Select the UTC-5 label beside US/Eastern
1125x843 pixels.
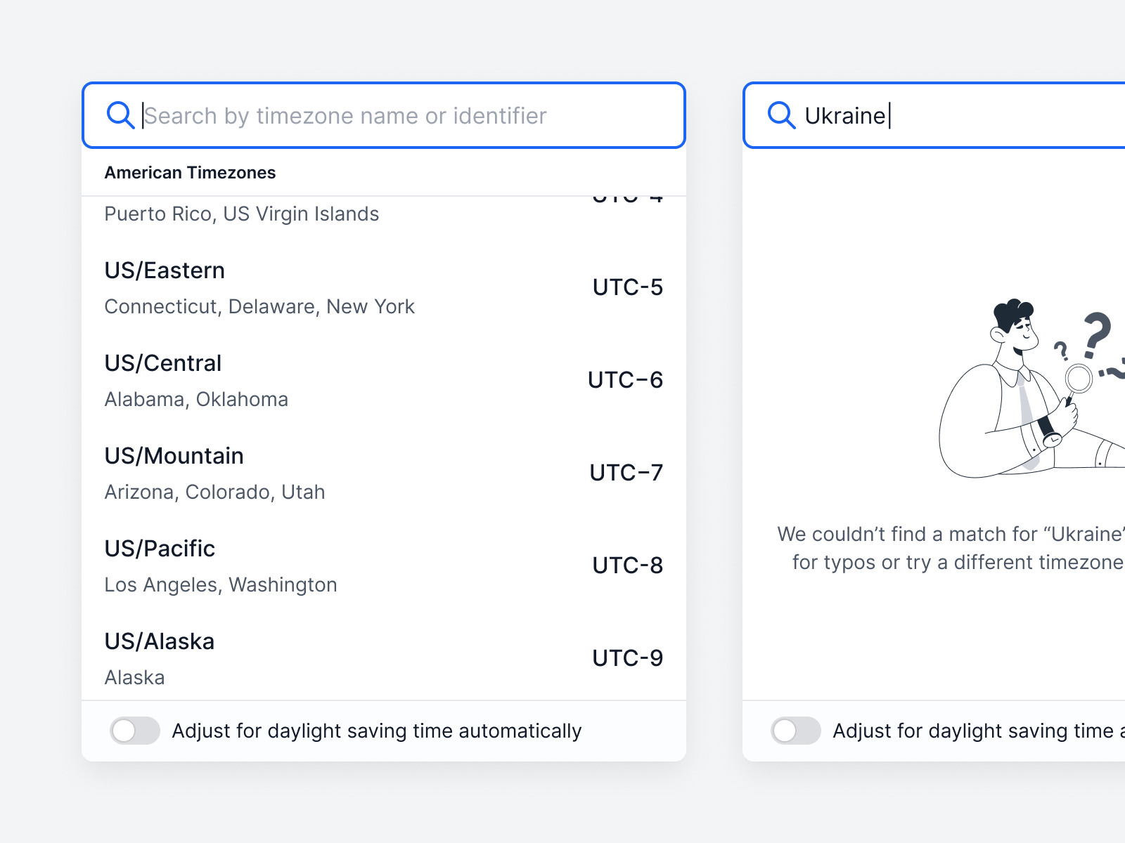tap(626, 287)
